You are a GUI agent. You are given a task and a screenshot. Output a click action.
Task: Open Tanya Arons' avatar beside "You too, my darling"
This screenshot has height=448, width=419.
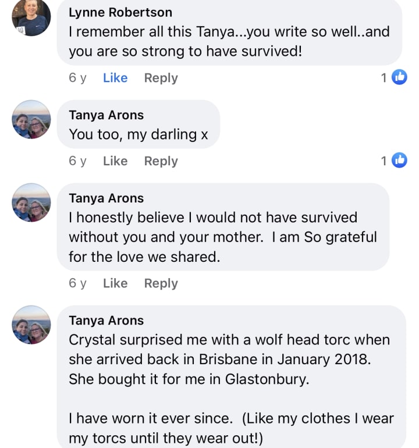31,119
